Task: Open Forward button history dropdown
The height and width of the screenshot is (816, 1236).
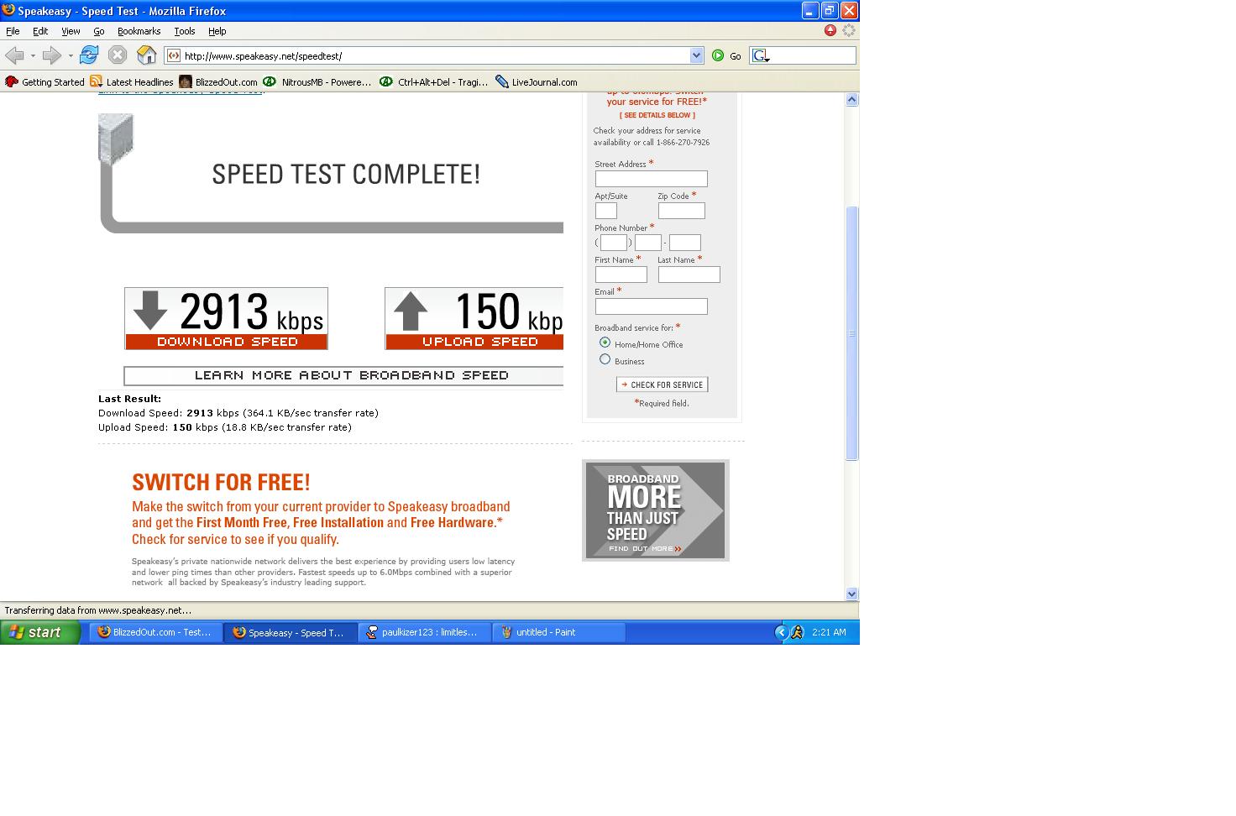Action: 71,55
